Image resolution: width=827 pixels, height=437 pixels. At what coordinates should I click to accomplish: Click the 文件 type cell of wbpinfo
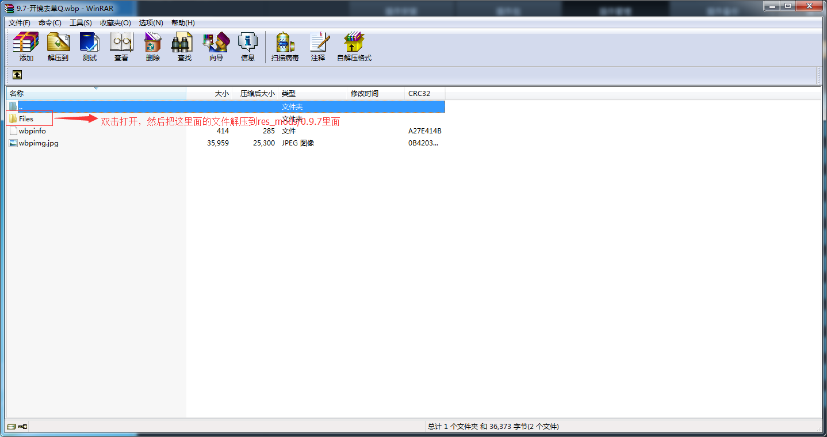pos(289,131)
